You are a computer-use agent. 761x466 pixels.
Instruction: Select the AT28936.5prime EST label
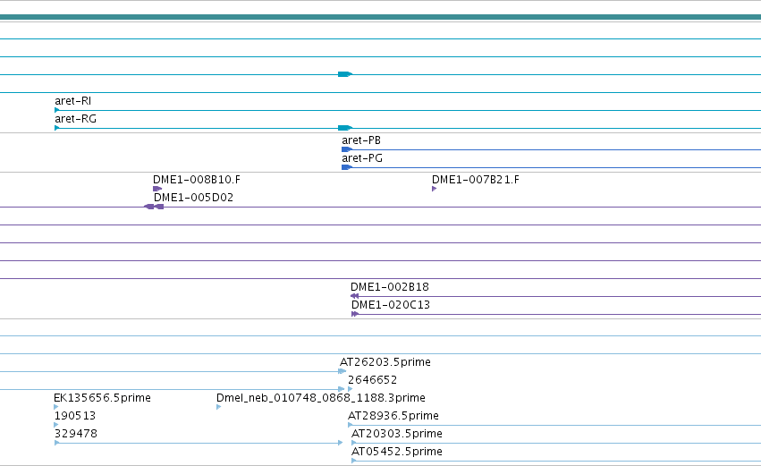[x=393, y=416]
